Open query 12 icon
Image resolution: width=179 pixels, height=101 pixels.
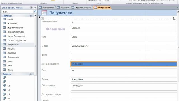pos(4,86)
